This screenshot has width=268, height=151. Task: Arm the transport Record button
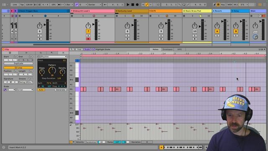coord(137,5)
